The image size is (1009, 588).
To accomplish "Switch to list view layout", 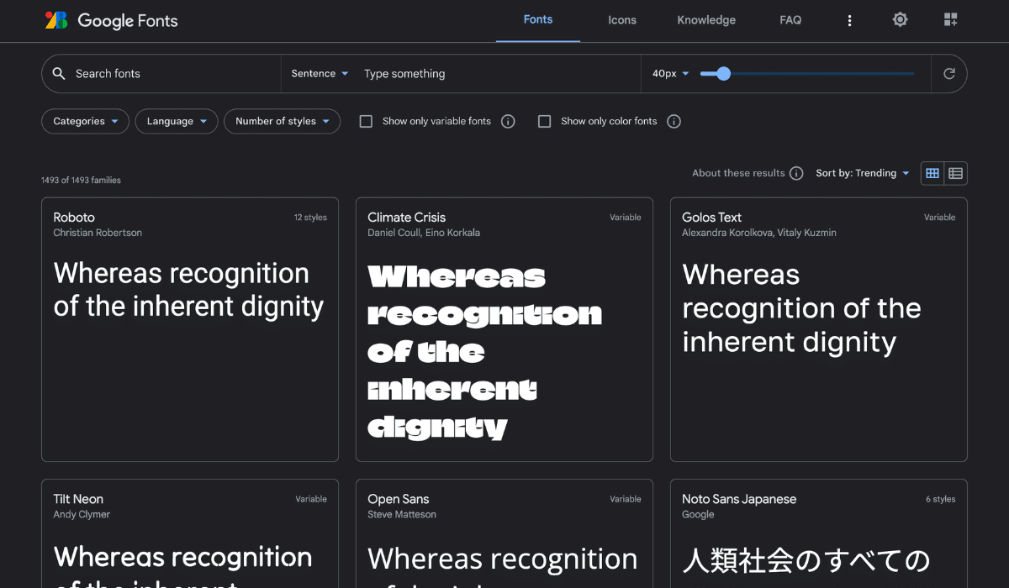I will point(956,173).
